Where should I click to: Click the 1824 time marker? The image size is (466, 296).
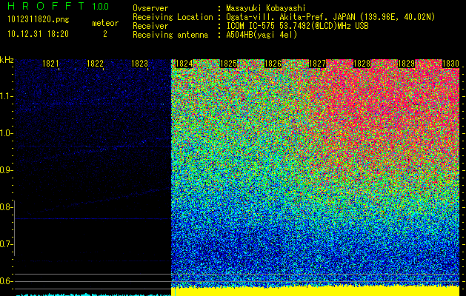(x=184, y=64)
